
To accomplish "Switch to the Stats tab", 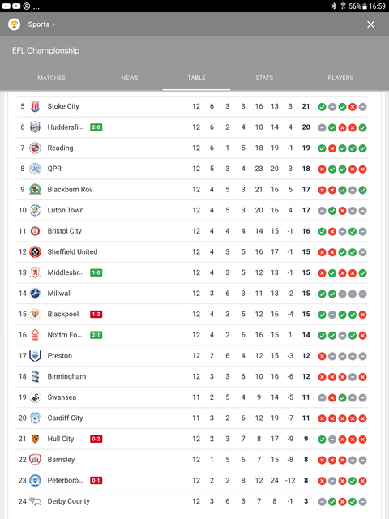I will click(x=264, y=78).
